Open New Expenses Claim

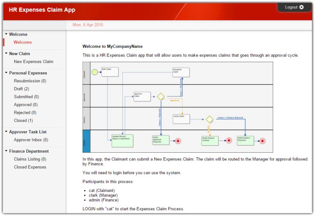(x=33, y=62)
